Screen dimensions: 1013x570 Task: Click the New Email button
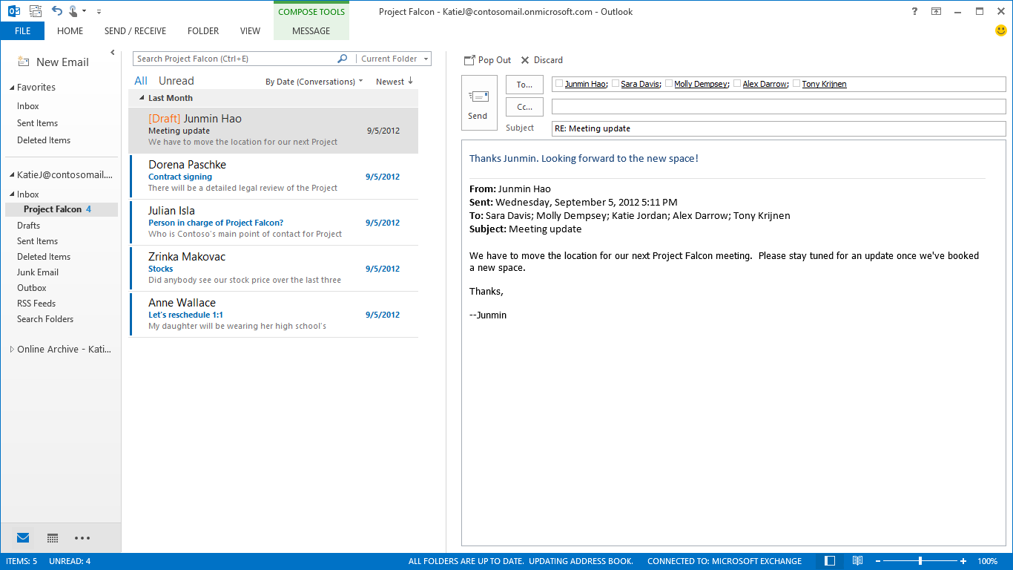tap(53, 62)
